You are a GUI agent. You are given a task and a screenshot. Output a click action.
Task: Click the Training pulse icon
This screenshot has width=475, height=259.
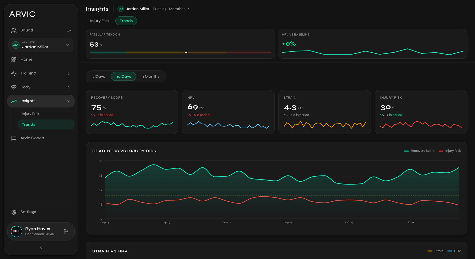[x=14, y=73]
